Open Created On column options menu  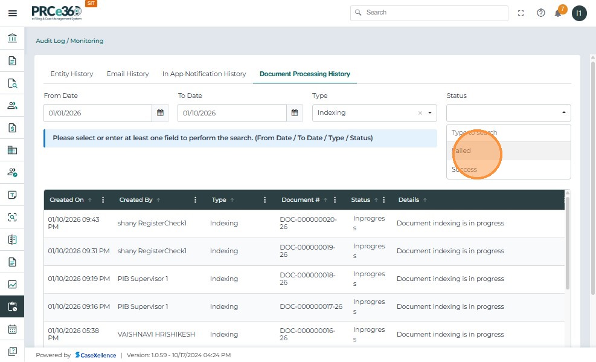pyautogui.click(x=103, y=200)
